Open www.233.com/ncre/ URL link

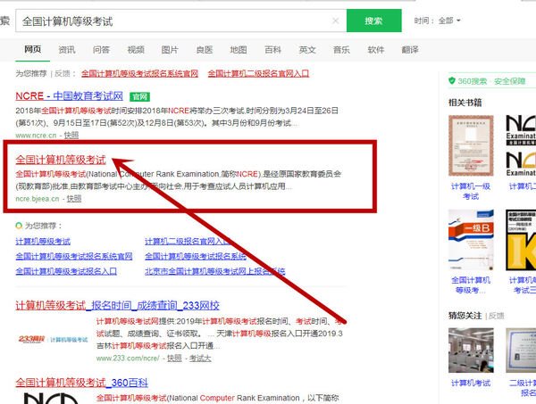[128, 359]
